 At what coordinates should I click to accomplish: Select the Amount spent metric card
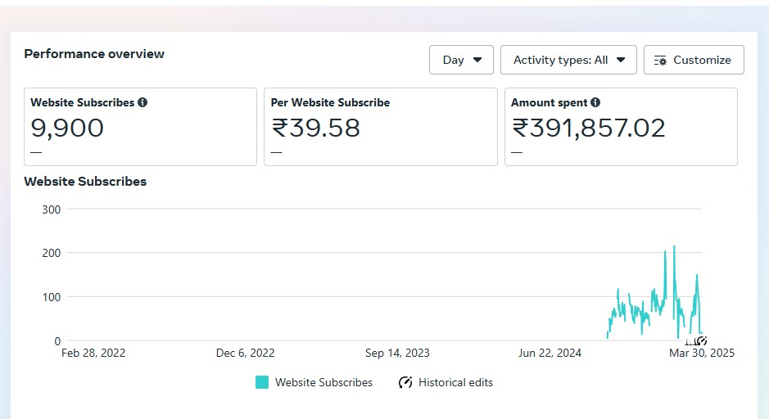pyautogui.click(x=621, y=127)
